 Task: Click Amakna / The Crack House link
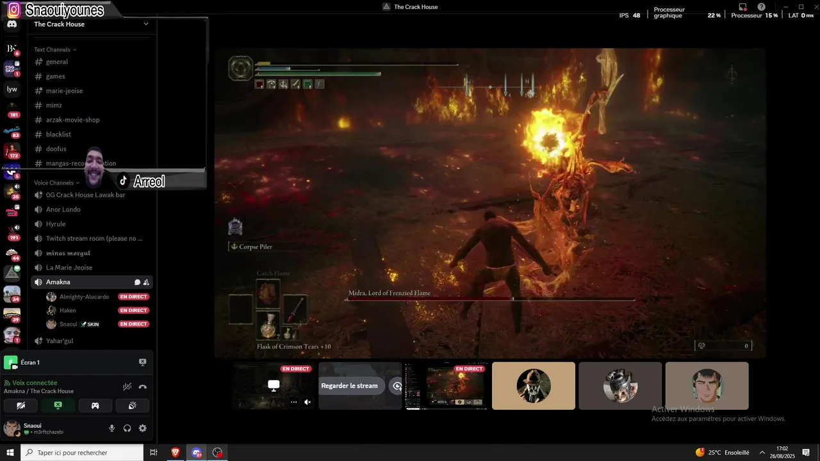click(x=38, y=391)
